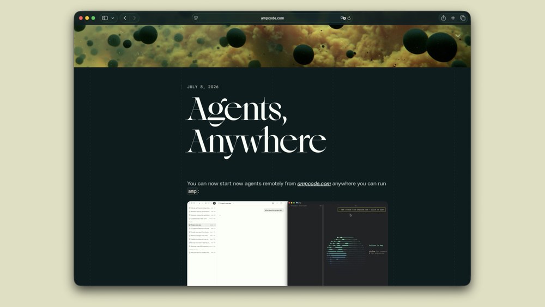Image resolution: width=545 pixels, height=307 pixels.
Task: Go forward to the next page
Action: point(135,18)
